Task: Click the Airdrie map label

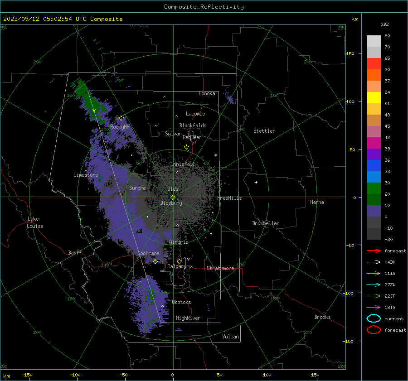Action: coord(179,242)
